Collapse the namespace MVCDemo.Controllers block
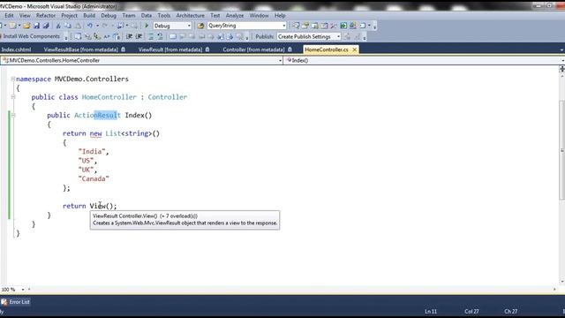This screenshot has width=565, height=318. coord(13,79)
